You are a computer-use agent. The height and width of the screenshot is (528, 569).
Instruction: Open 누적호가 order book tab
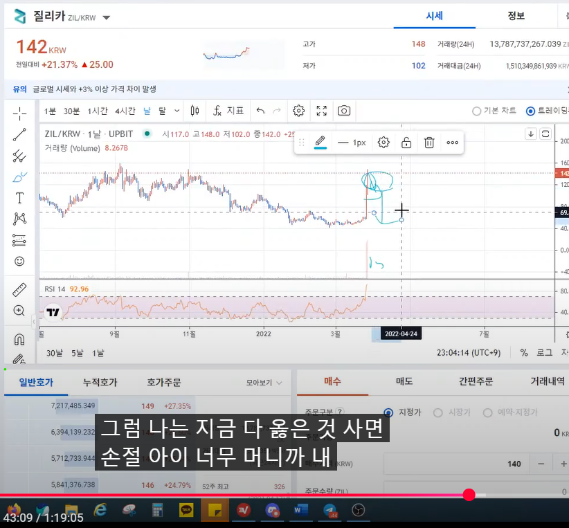pyautogui.click(x=100, y=382)
